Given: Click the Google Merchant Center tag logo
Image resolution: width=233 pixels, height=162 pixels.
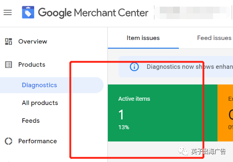Looking at the screenshot, I should pos(28,12).
